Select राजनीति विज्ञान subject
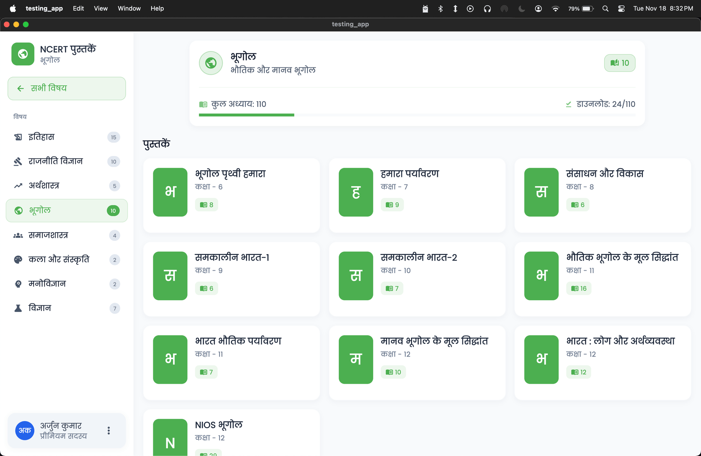 [x=67, y=162]
